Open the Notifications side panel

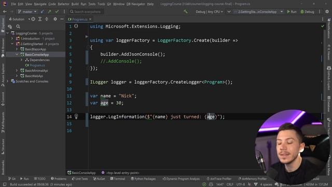pyautogui.click(x=329, y=29)
